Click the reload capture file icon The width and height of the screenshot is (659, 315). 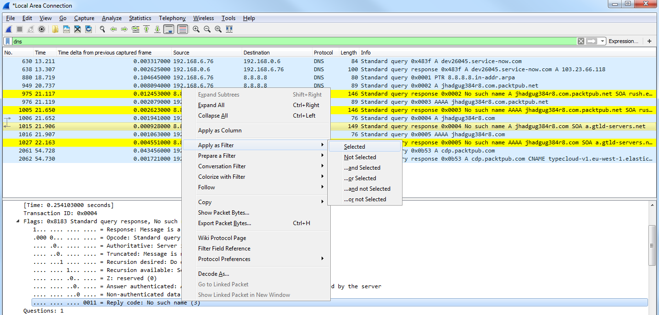[x=89, y=29]
